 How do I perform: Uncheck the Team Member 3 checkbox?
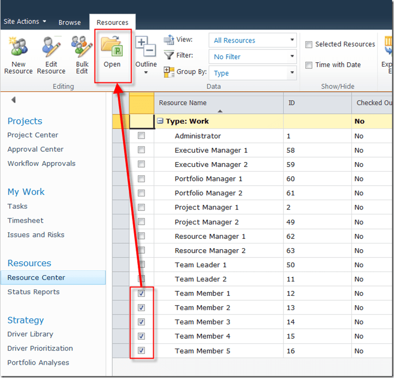tap(142, 322)
